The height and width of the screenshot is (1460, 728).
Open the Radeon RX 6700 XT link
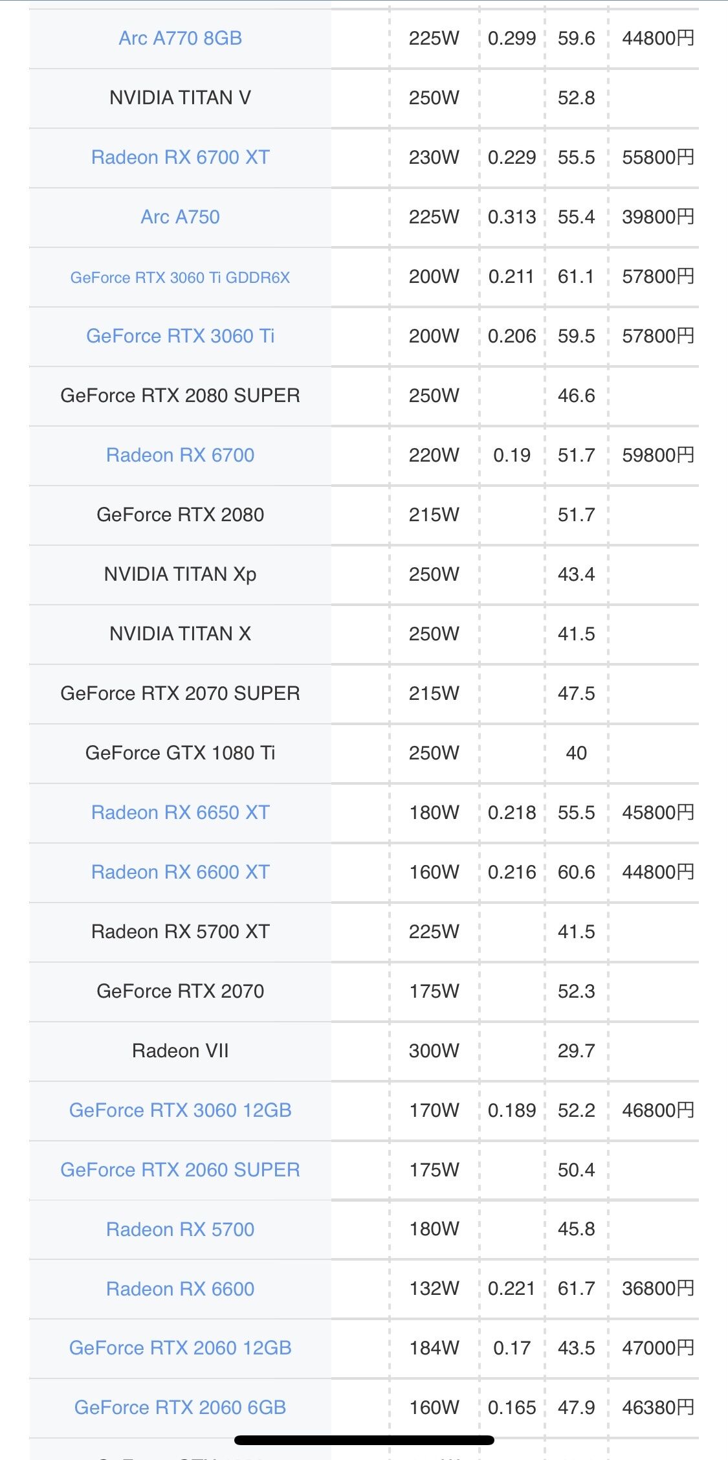180,157
